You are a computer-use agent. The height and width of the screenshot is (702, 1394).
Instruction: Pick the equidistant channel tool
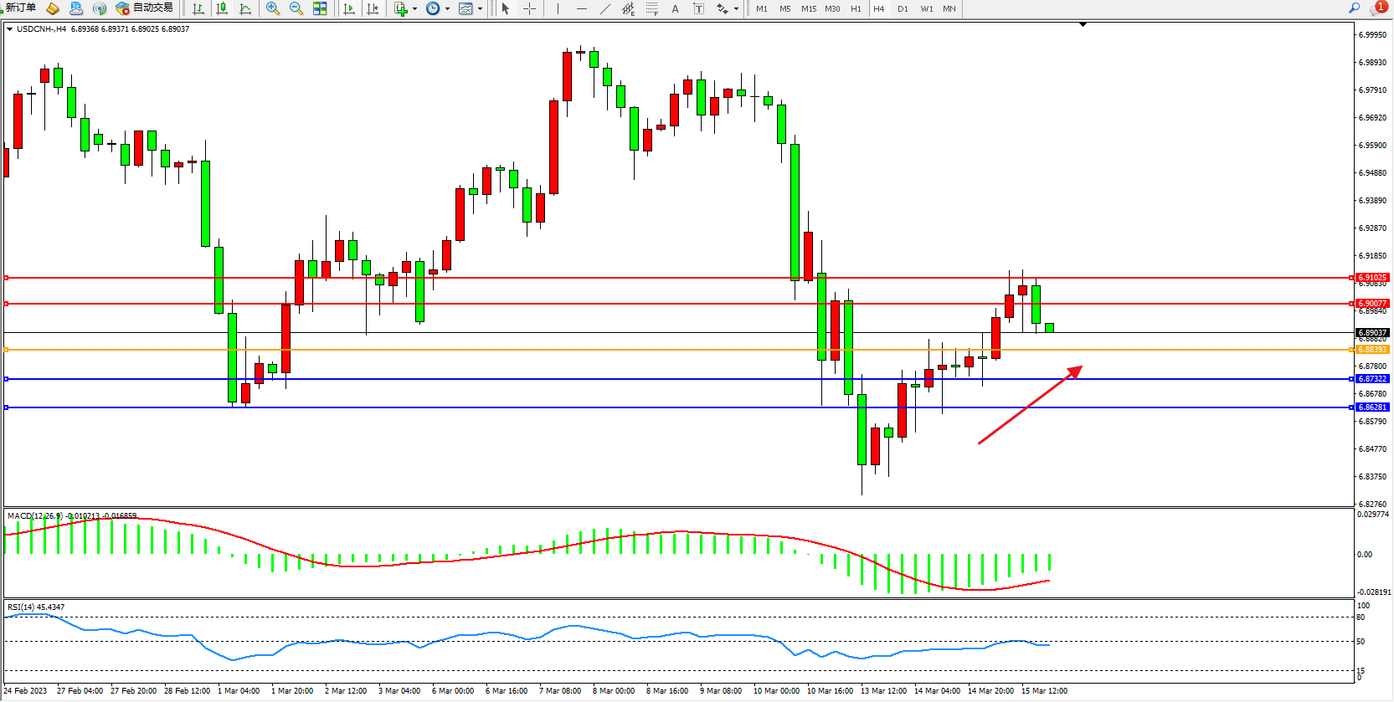(628, 8)
